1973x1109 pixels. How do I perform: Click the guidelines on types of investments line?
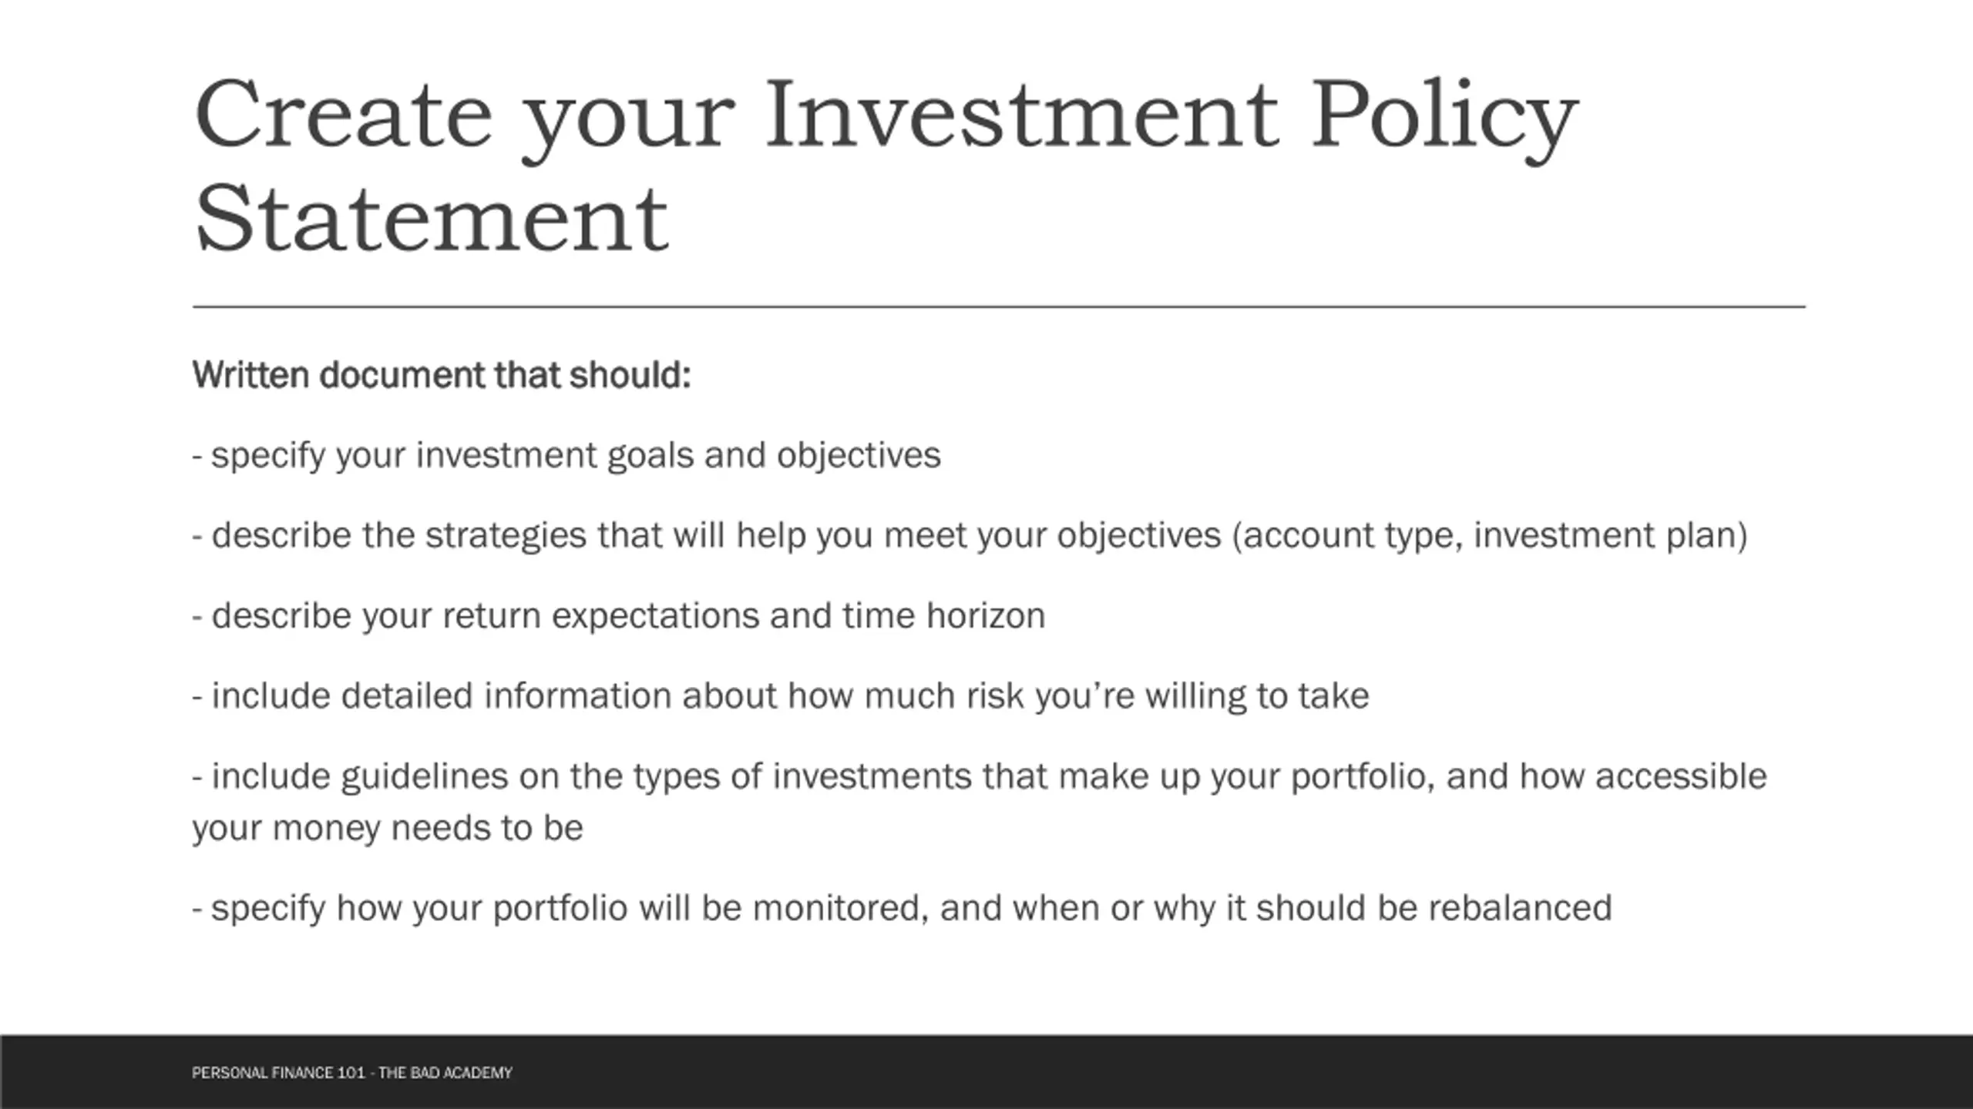coord(980,776)
